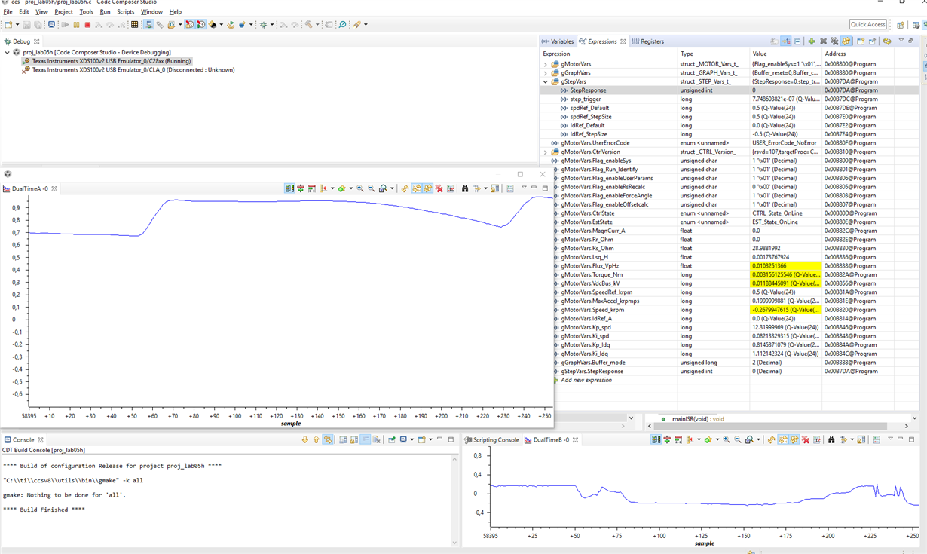927x554 pixels.
Task: Suspend the running debug session
Action: point(76,25)
